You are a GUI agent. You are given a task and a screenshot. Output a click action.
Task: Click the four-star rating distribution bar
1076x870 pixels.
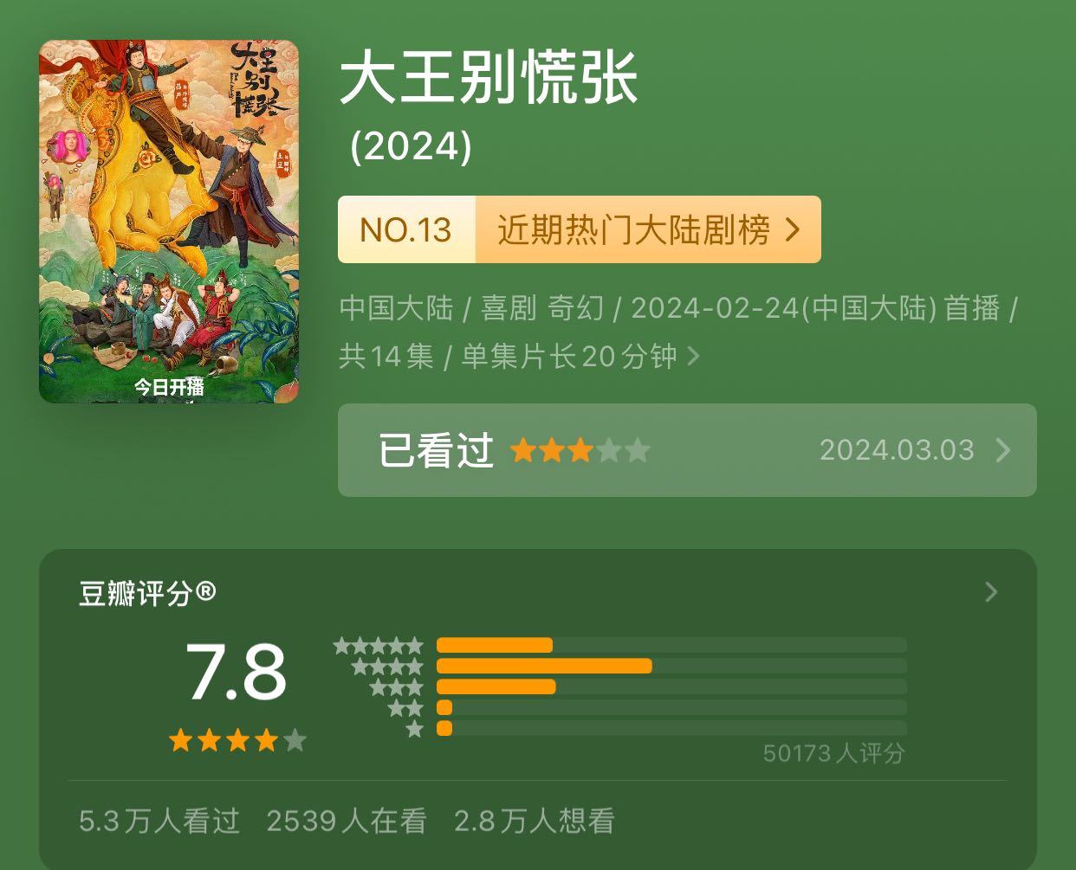coord(671,666)
